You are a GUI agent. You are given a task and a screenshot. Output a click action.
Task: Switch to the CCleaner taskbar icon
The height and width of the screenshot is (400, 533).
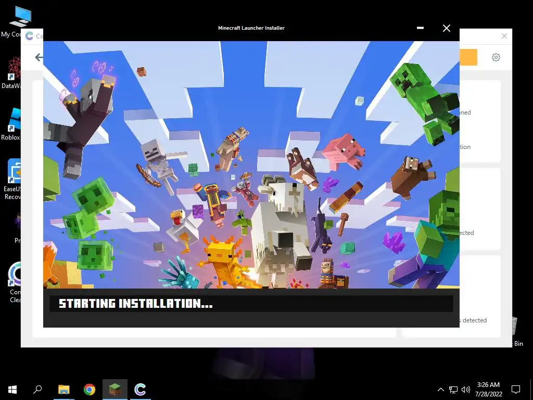click(140, 389)
